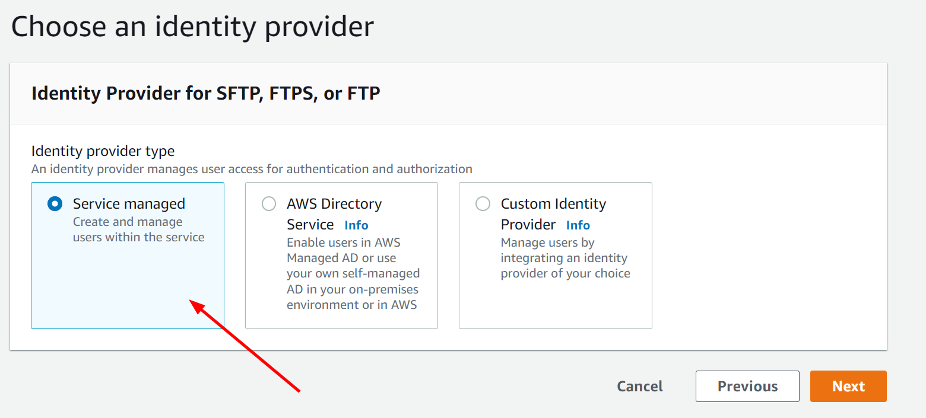
Task: Click the "Identity provider type" field label
Action: tap(103, 151)
